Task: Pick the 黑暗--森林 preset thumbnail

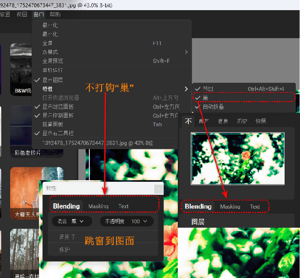Action: coord(24,253)
